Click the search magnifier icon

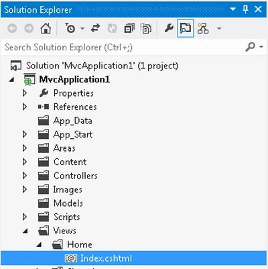click(250, 47)
